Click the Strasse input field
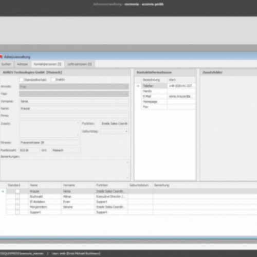Viewport: 257px width, 257px height. 50,142
